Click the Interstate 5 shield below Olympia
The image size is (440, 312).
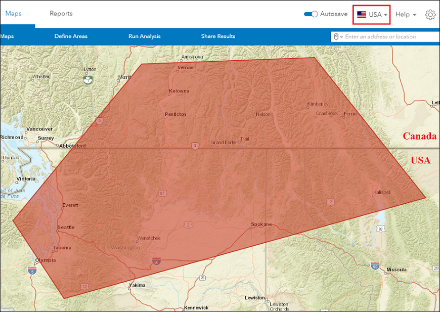(x=32, y=271)
